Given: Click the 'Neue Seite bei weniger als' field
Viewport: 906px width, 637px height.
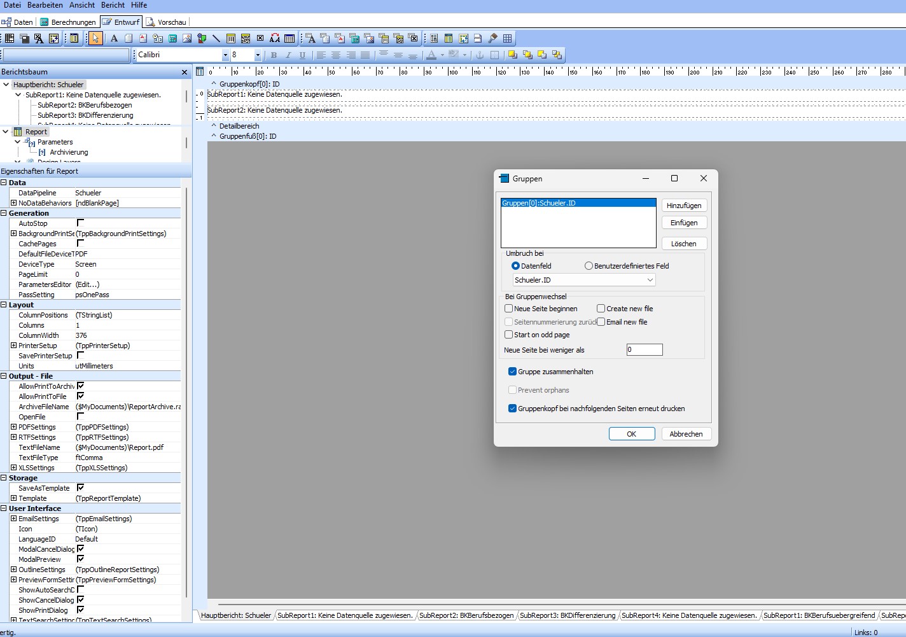Looking at the screenshot, I should (x=645, y=349).
